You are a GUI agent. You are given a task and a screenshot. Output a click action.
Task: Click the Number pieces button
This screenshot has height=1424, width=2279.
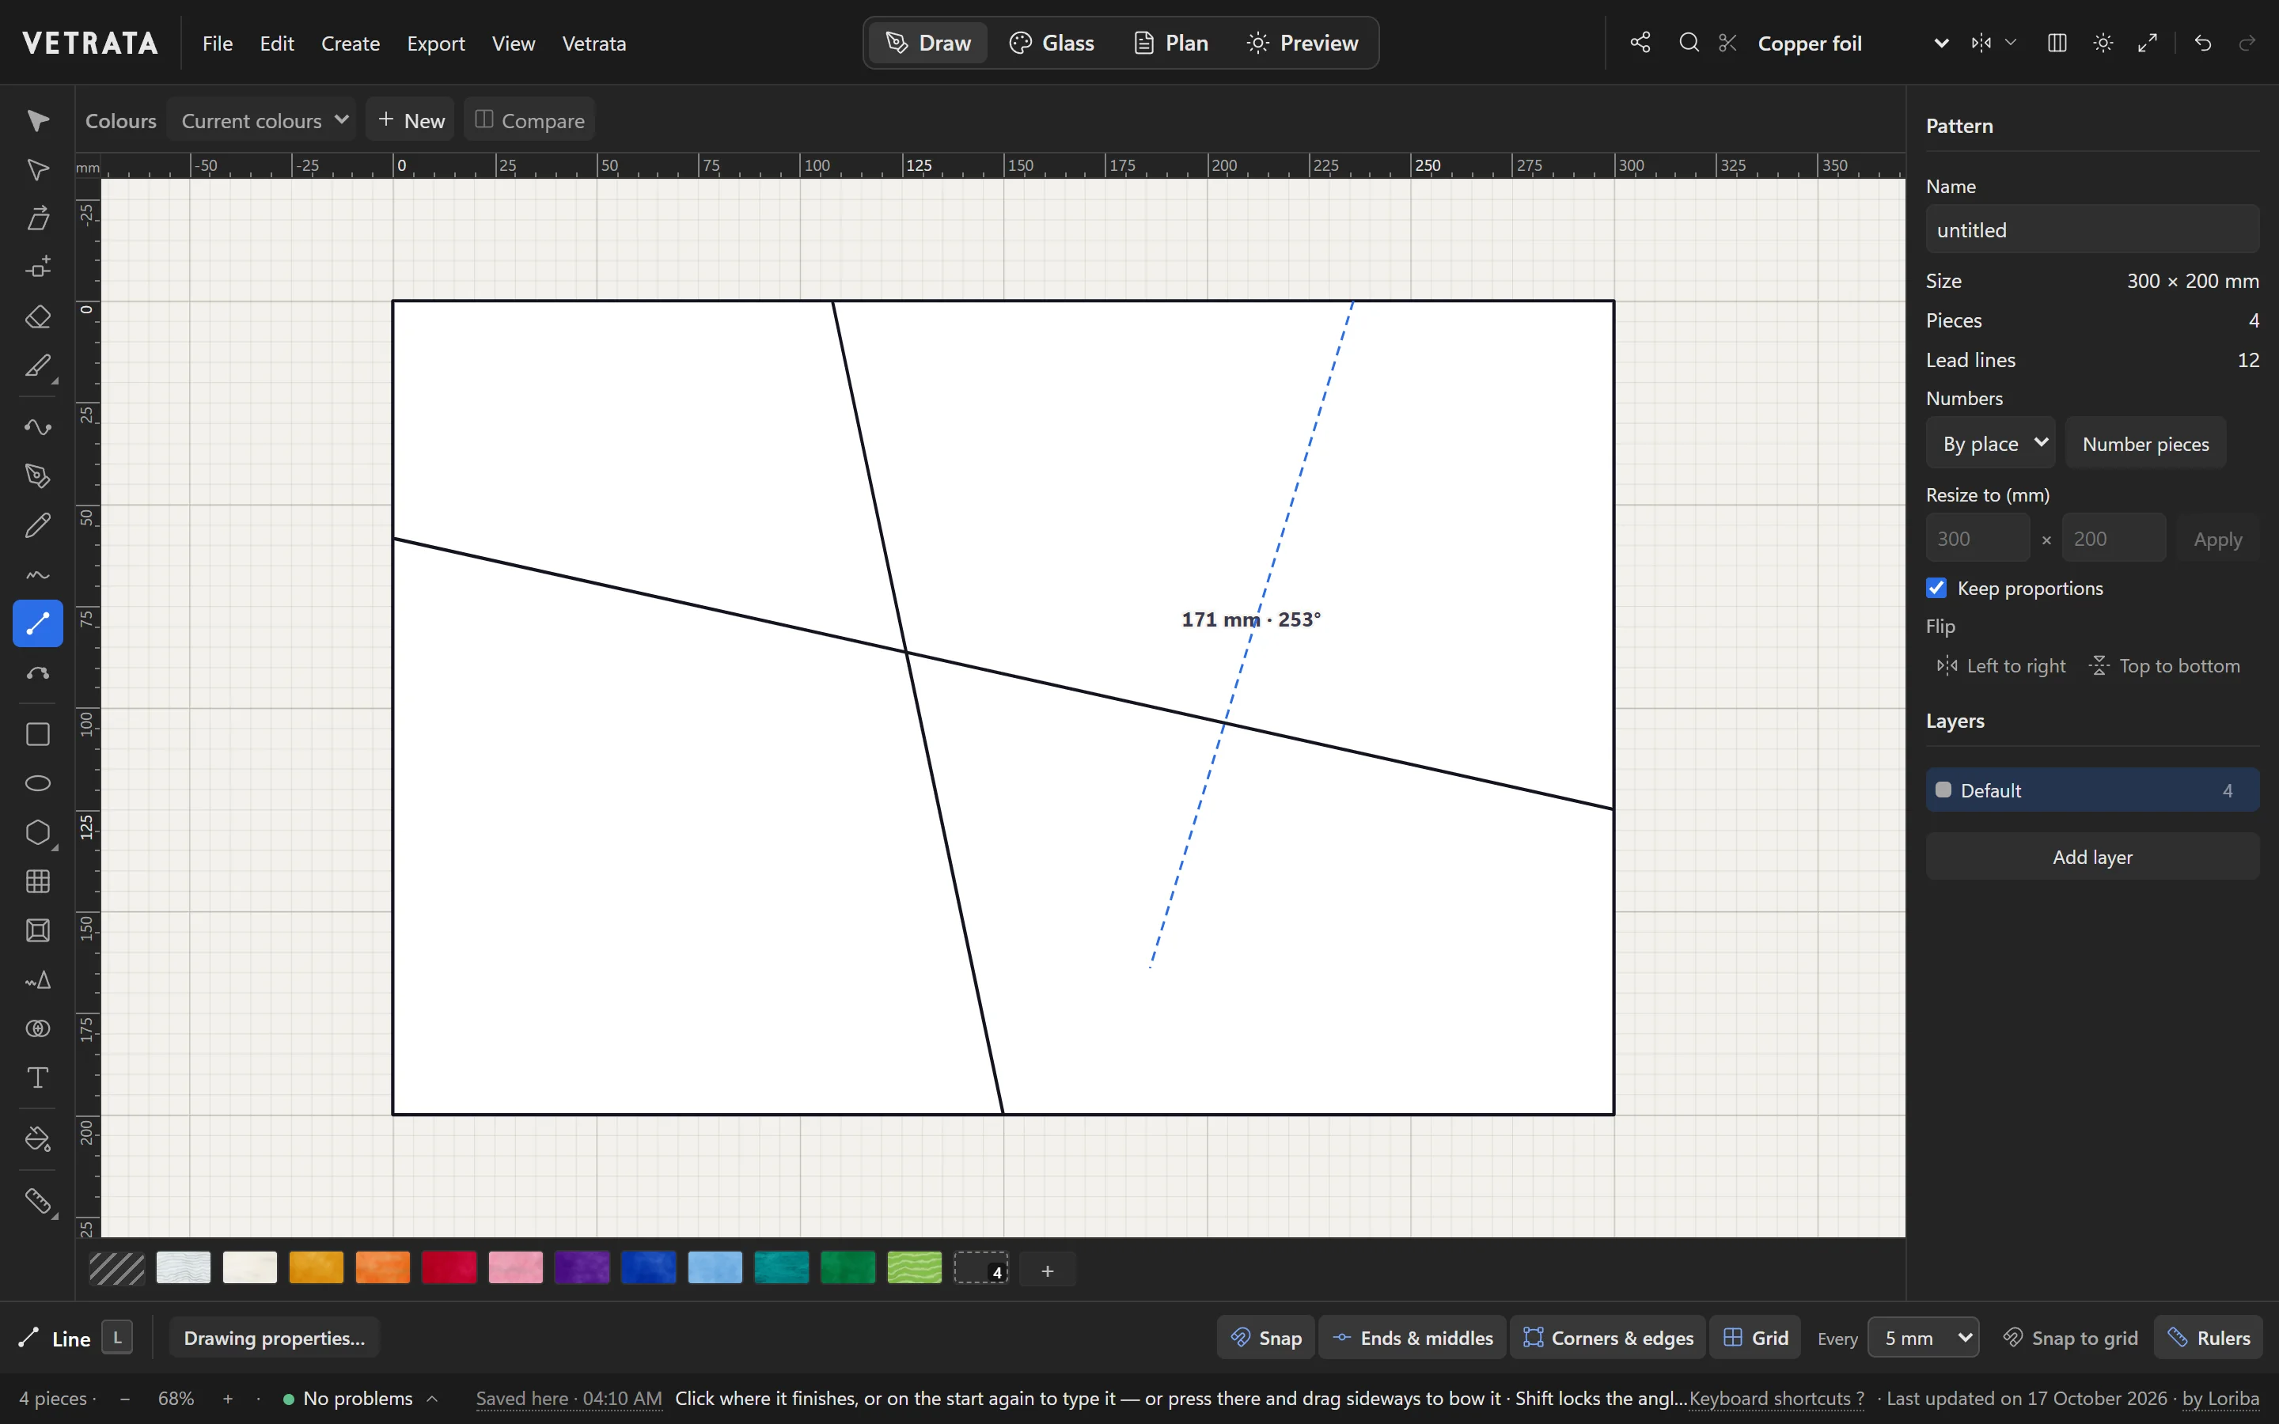(2145, 443)
